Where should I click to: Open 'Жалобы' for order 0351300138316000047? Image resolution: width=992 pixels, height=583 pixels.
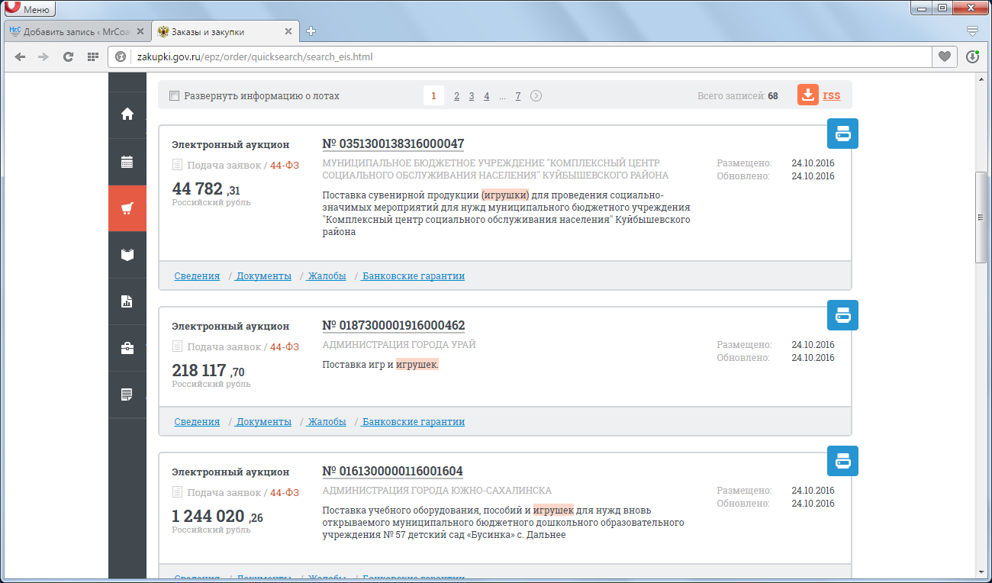[327, 275]
